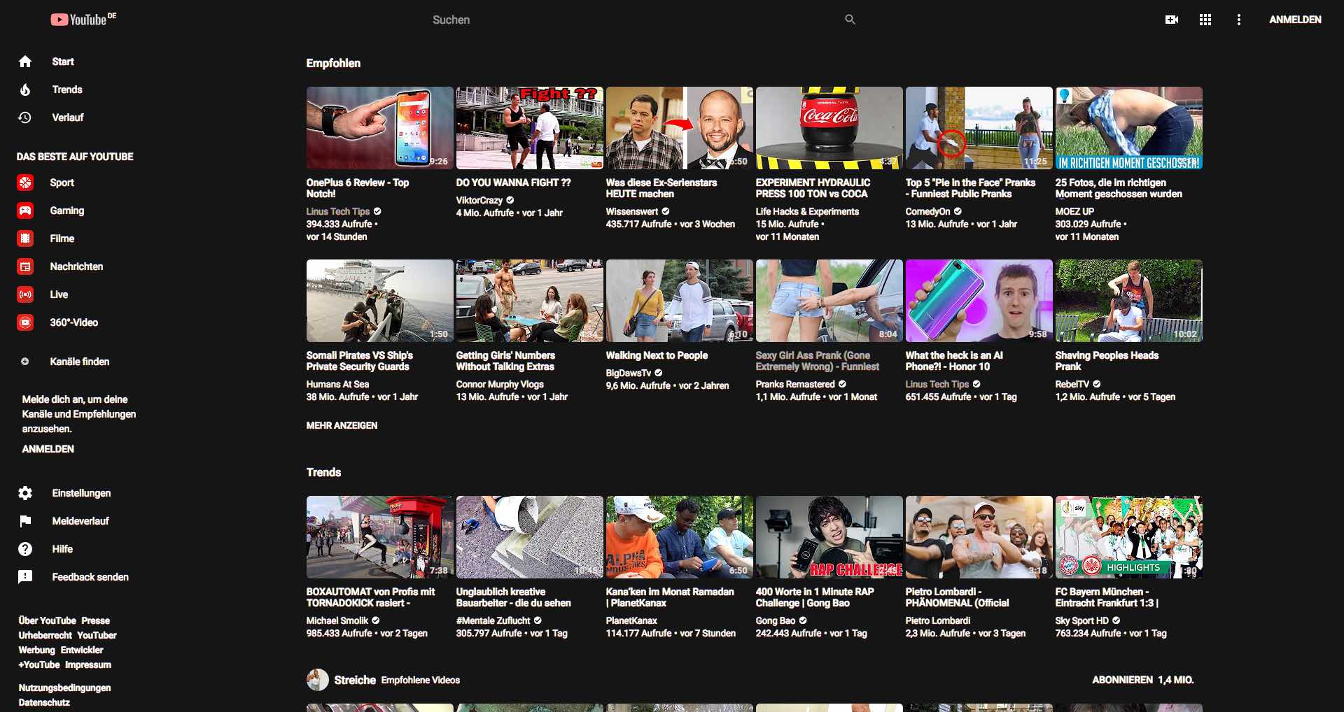Viewport: 1344px width, 712px height.
Task: Open the Datenschutz footer link
Action: (x=44, y=702)
